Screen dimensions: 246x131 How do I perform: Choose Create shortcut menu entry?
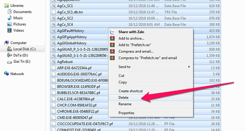pyautogui.click(x=130, y=91)
